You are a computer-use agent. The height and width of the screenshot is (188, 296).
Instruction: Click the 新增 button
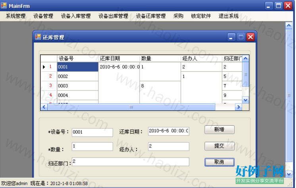219,130
